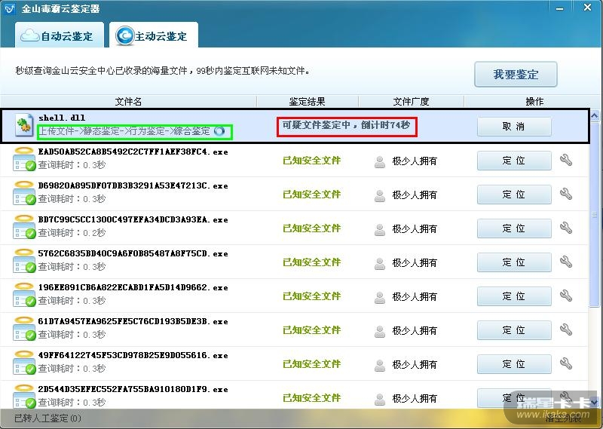Open wrench tool for 49FF64122745F53CD978B25E9D055616.exe
The height and width of the screenshot is (429, 603).
pos(566,363)
